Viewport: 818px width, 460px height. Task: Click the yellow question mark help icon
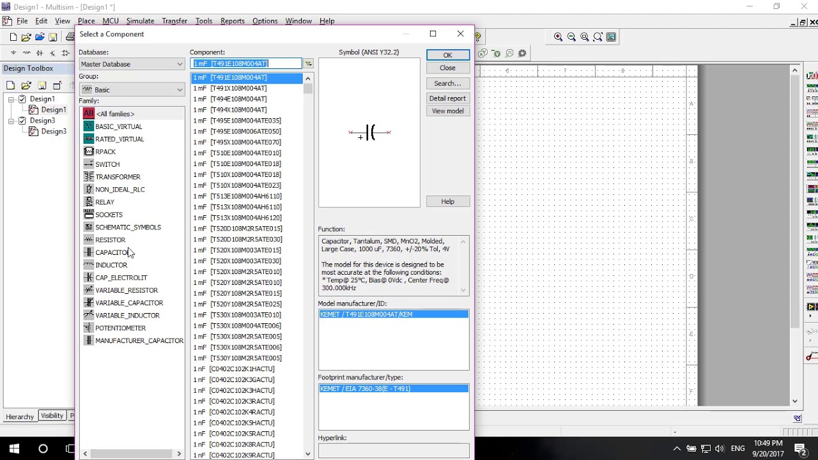click(x=477, y=37)
